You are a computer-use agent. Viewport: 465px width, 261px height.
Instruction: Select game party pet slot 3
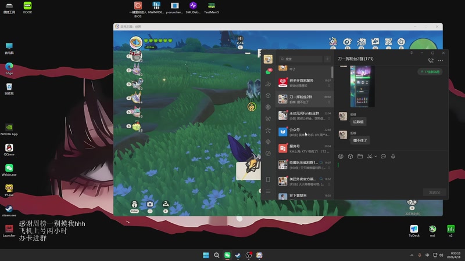pyautogui.click(x=137, y=84)
